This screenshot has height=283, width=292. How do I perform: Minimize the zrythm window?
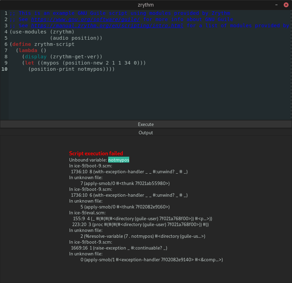pos(276,5)
